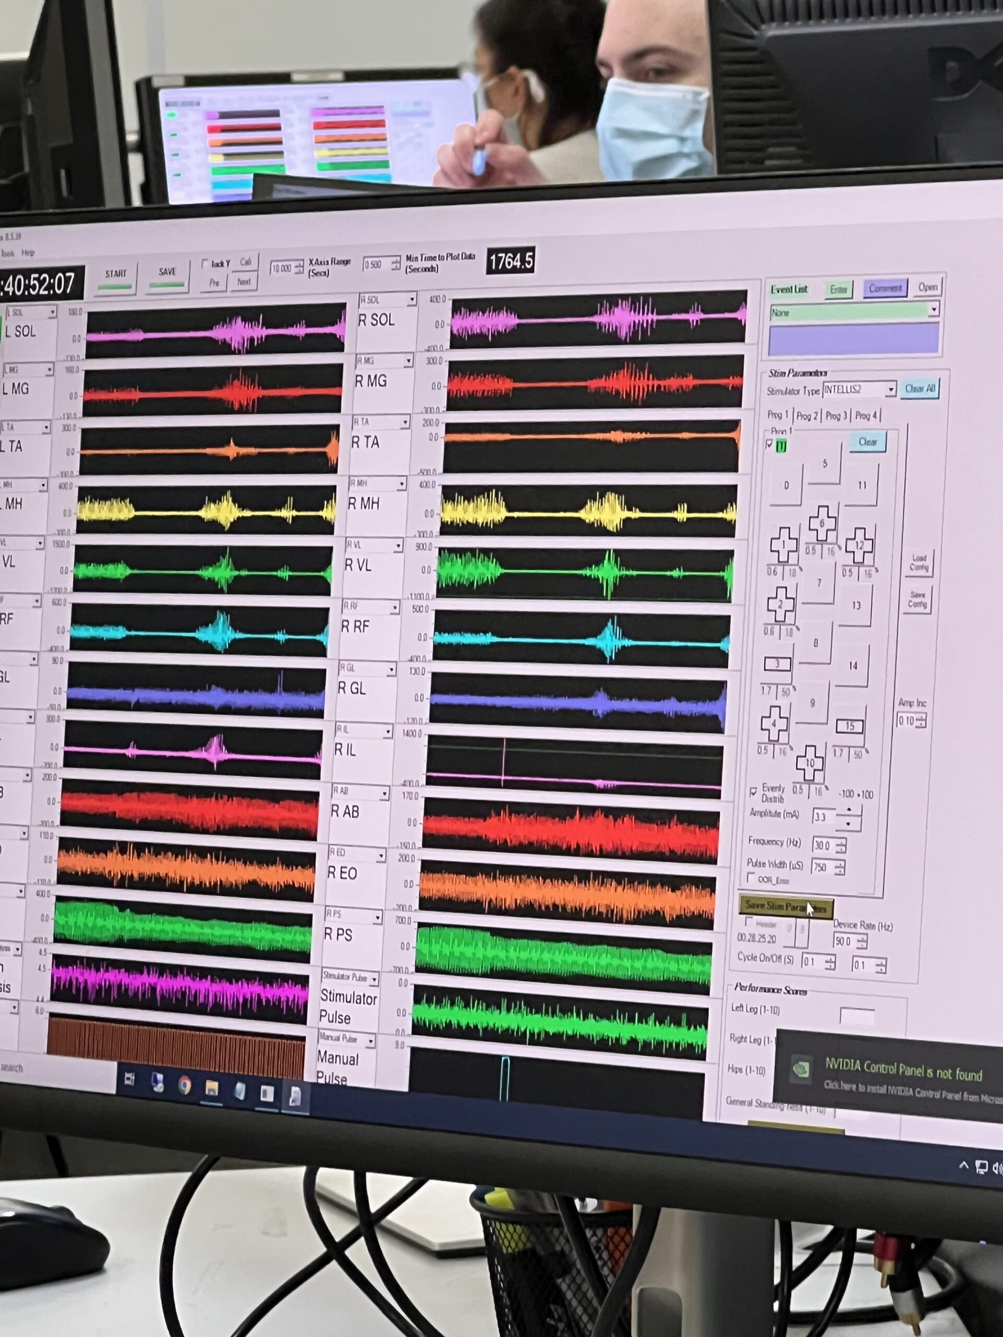Click the Save Stim Parameters button
This screenshot has width=1003, height=1337.
(x=786, y=906)
